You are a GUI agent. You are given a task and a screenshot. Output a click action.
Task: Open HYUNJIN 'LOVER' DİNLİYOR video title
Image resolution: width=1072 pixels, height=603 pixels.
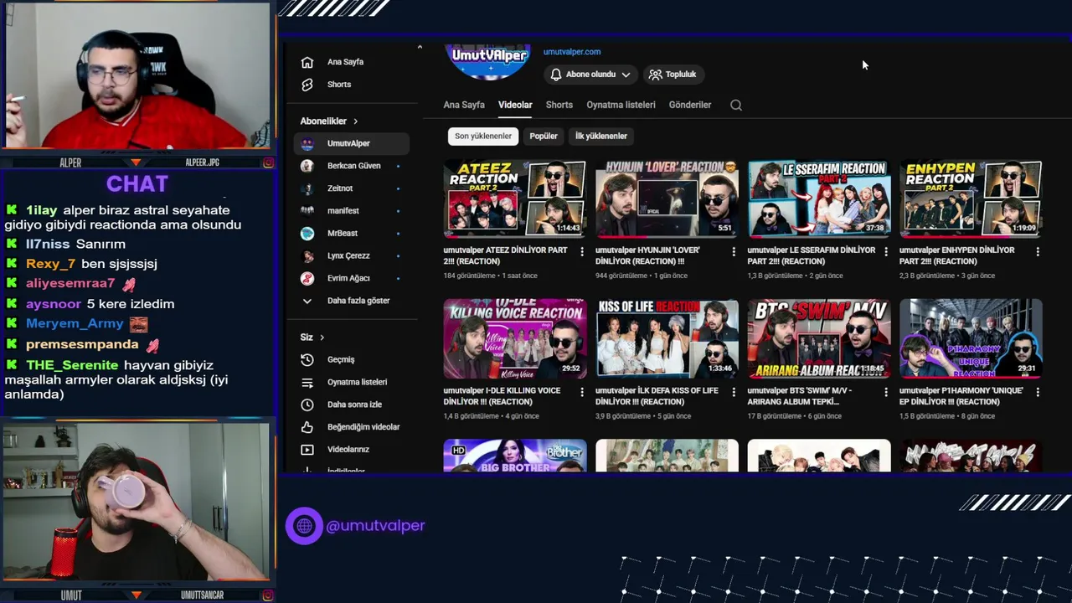[x=648, y=255]
